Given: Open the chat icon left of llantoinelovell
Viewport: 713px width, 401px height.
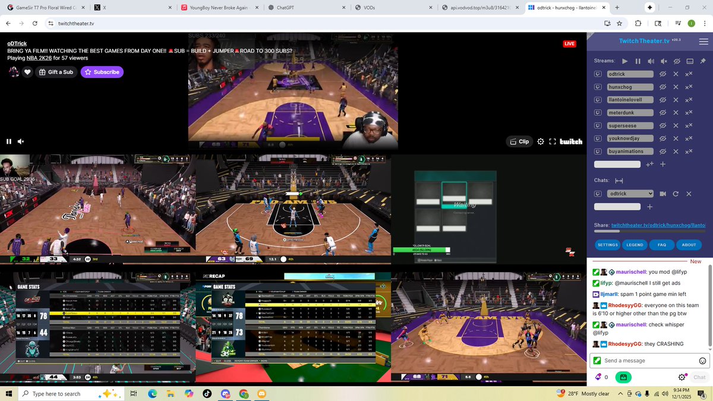Looking at the screenshot, I should (598, 100).
